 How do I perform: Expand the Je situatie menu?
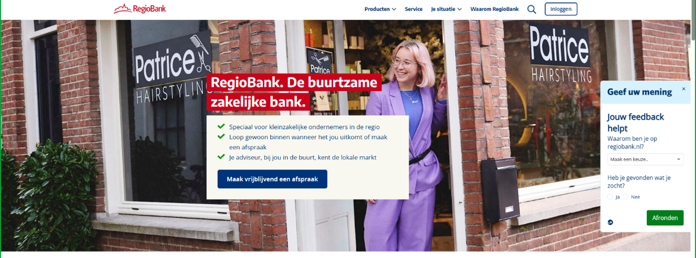446,9
